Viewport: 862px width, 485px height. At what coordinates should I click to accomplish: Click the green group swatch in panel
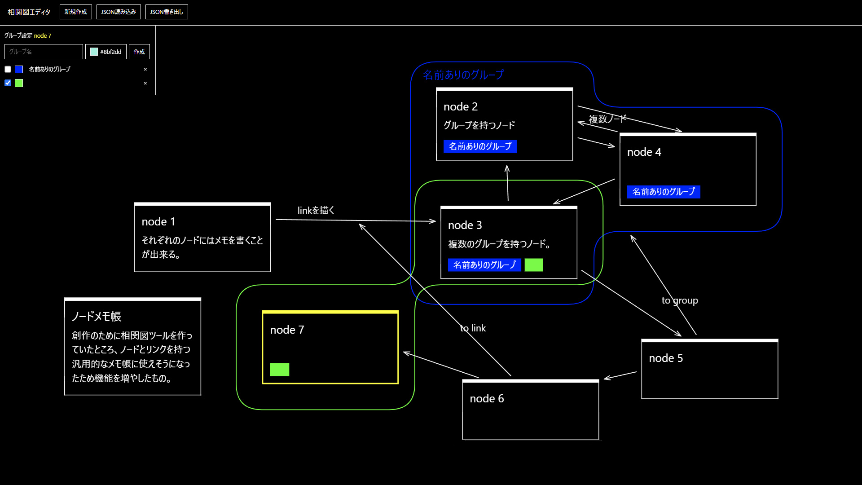point(19,83)
